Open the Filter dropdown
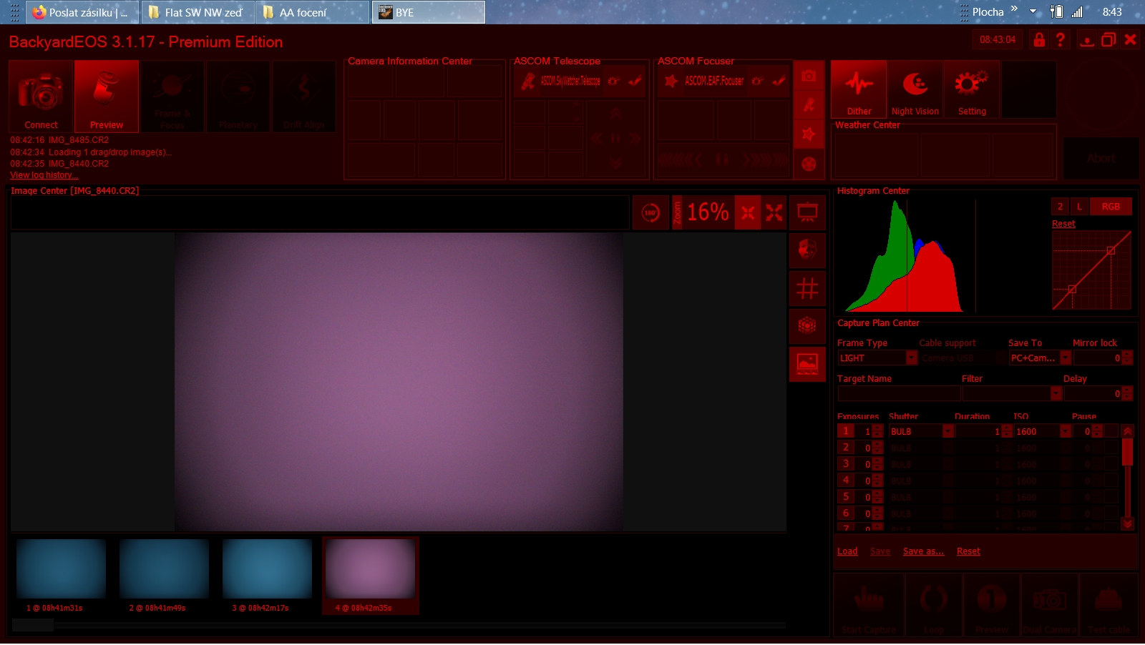Viewport: 1145px width, 645px height. click(x=1056, y=393)
